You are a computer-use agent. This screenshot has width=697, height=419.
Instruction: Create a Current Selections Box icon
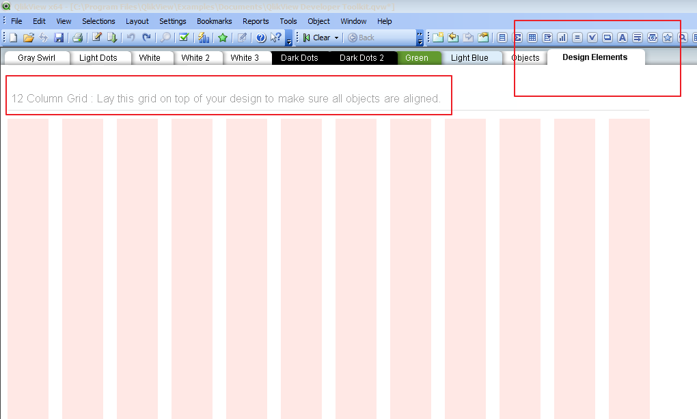592,38
